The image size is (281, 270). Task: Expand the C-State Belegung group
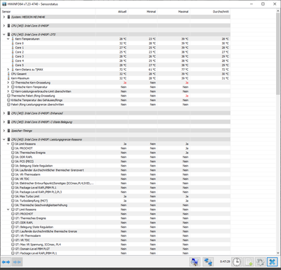coord(4,122)
